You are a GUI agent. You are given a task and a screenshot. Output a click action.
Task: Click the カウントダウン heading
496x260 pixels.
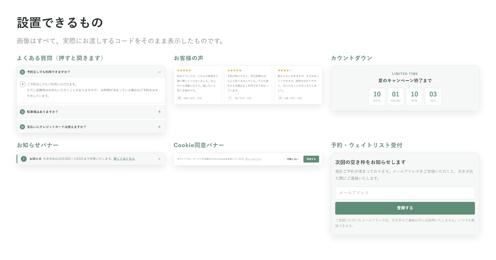pos(351,58)
